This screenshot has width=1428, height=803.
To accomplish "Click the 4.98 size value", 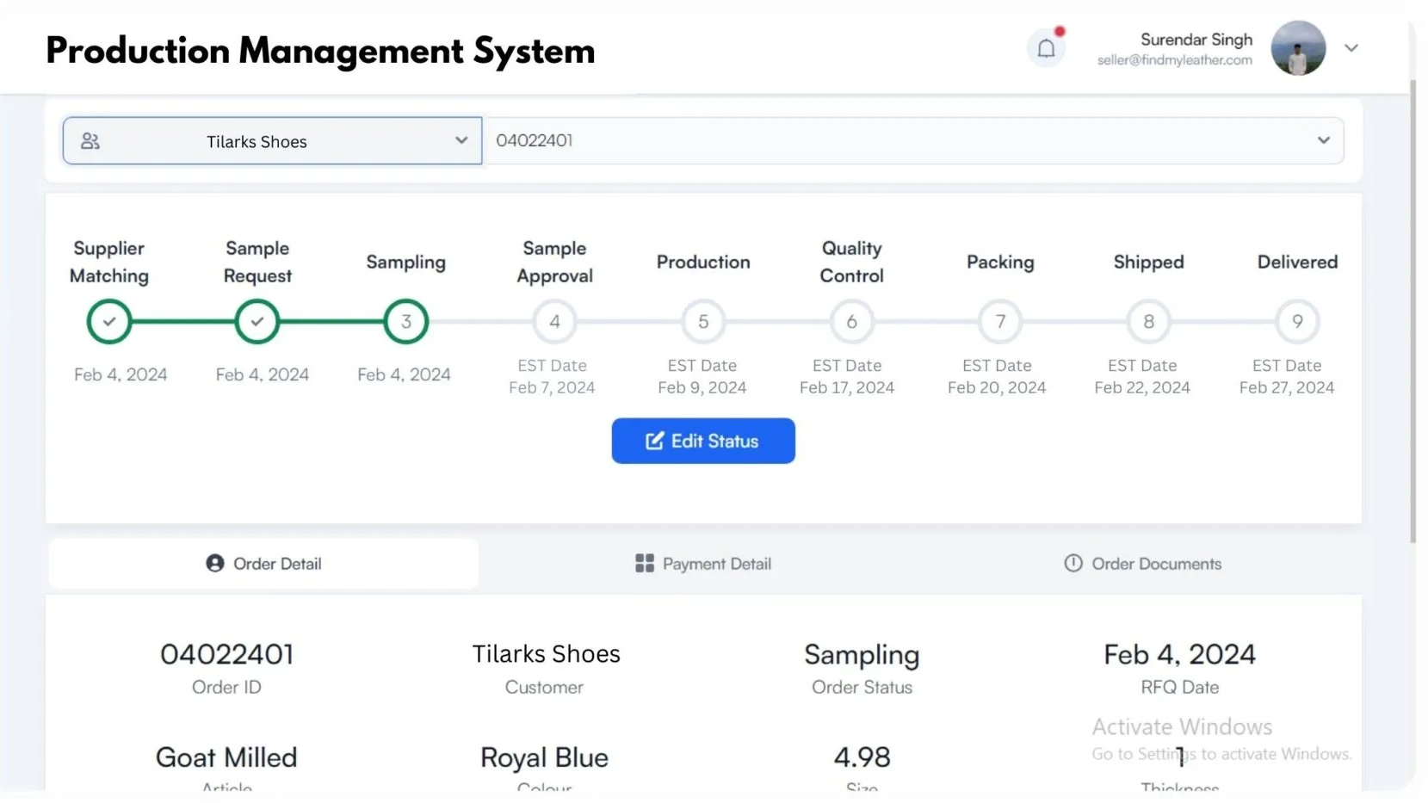I will pos(862,757).
